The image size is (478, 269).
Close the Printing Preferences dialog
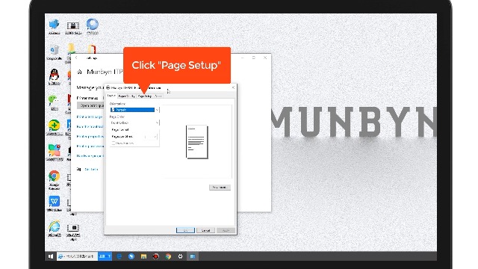coord(233,87)
